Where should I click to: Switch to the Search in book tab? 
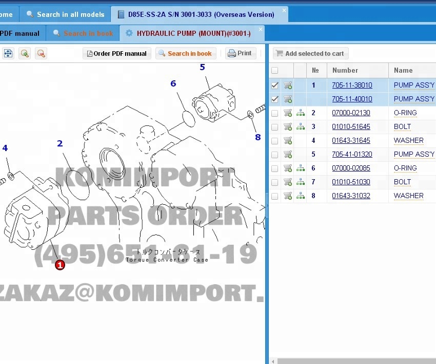[x=83, y=33]
